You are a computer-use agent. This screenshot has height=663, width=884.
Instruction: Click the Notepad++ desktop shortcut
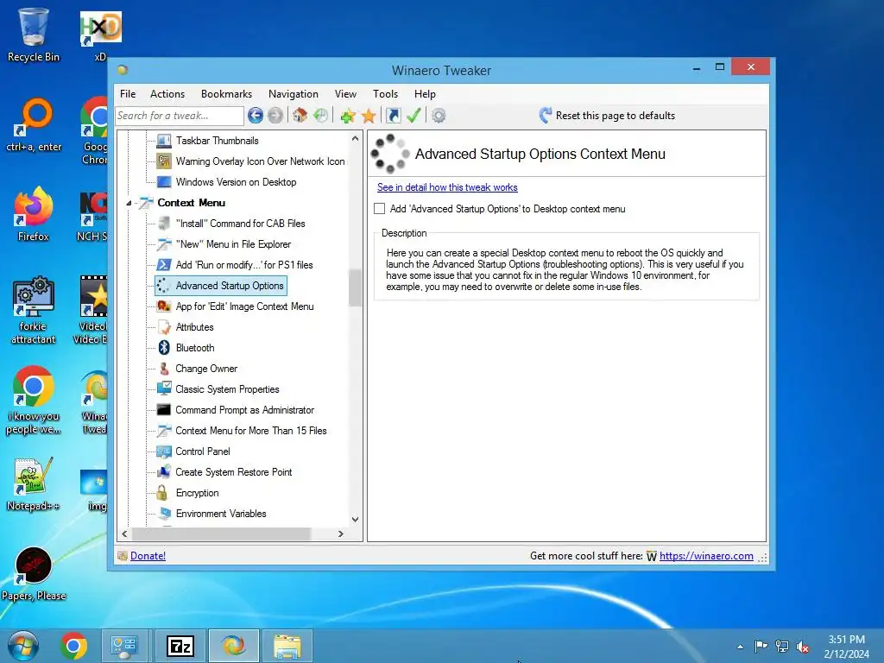(34, 483)
